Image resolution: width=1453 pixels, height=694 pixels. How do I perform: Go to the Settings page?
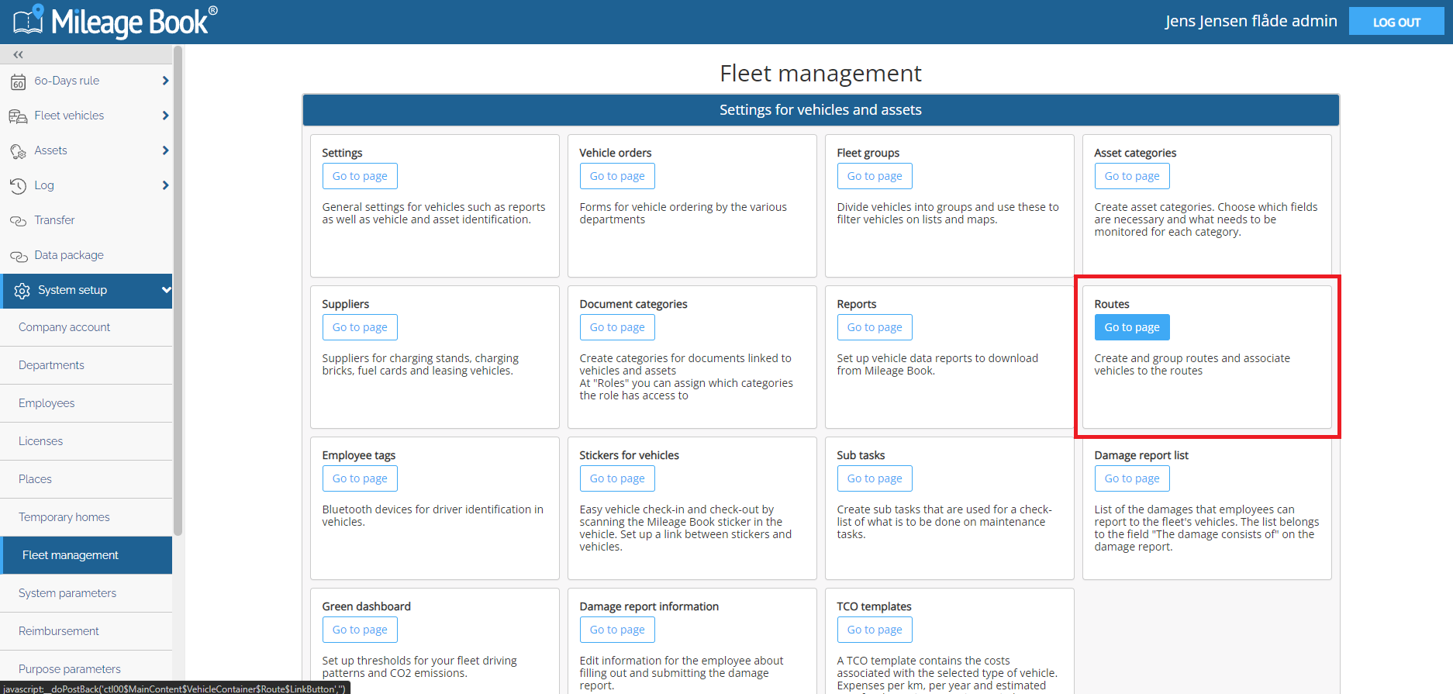360,176
